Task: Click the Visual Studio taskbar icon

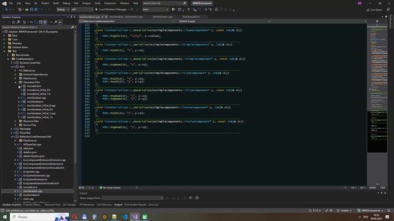Action: [135, 217]
